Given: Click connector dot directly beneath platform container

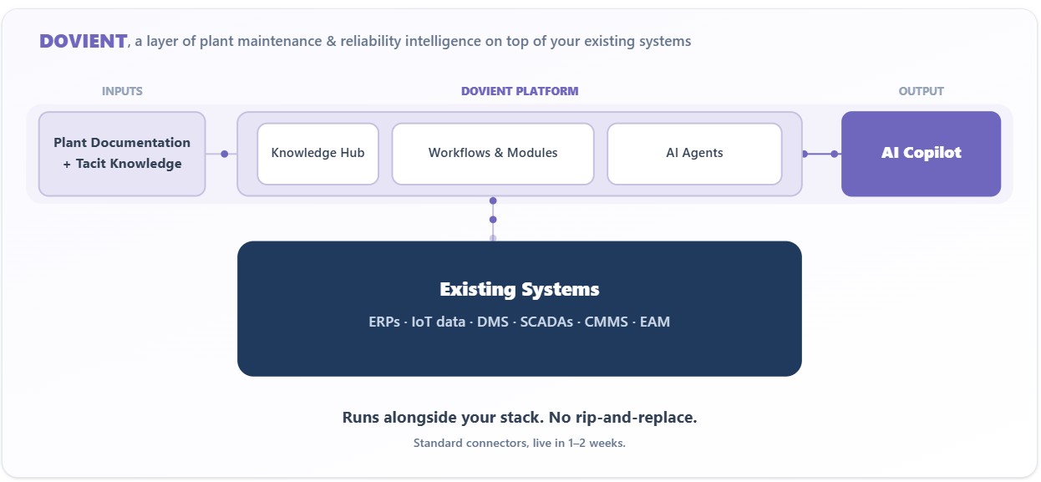Looking at the screenshot, I should [x=493, y=200].
